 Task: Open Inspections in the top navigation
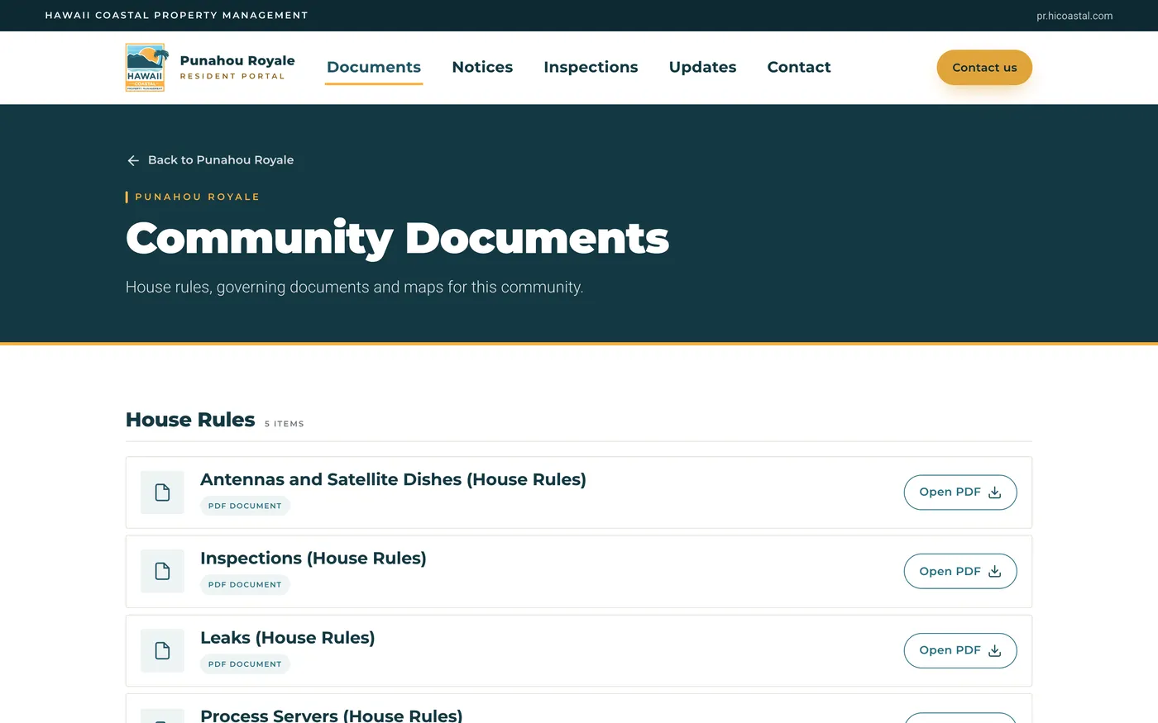click(591, 67)
